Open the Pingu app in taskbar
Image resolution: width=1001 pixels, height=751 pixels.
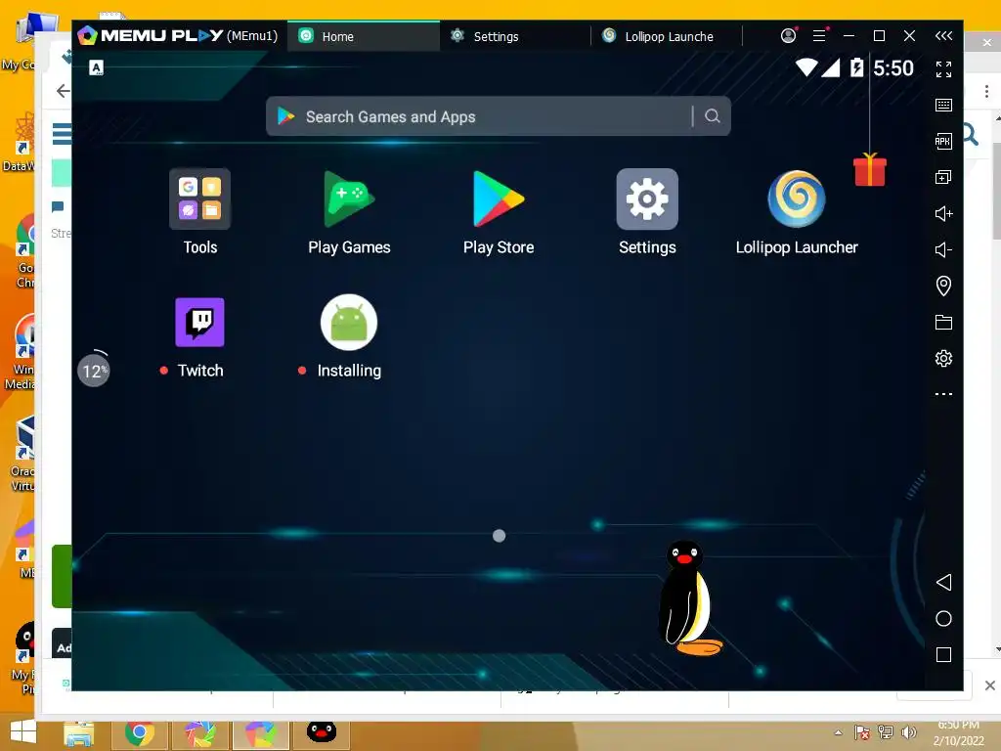321,731
